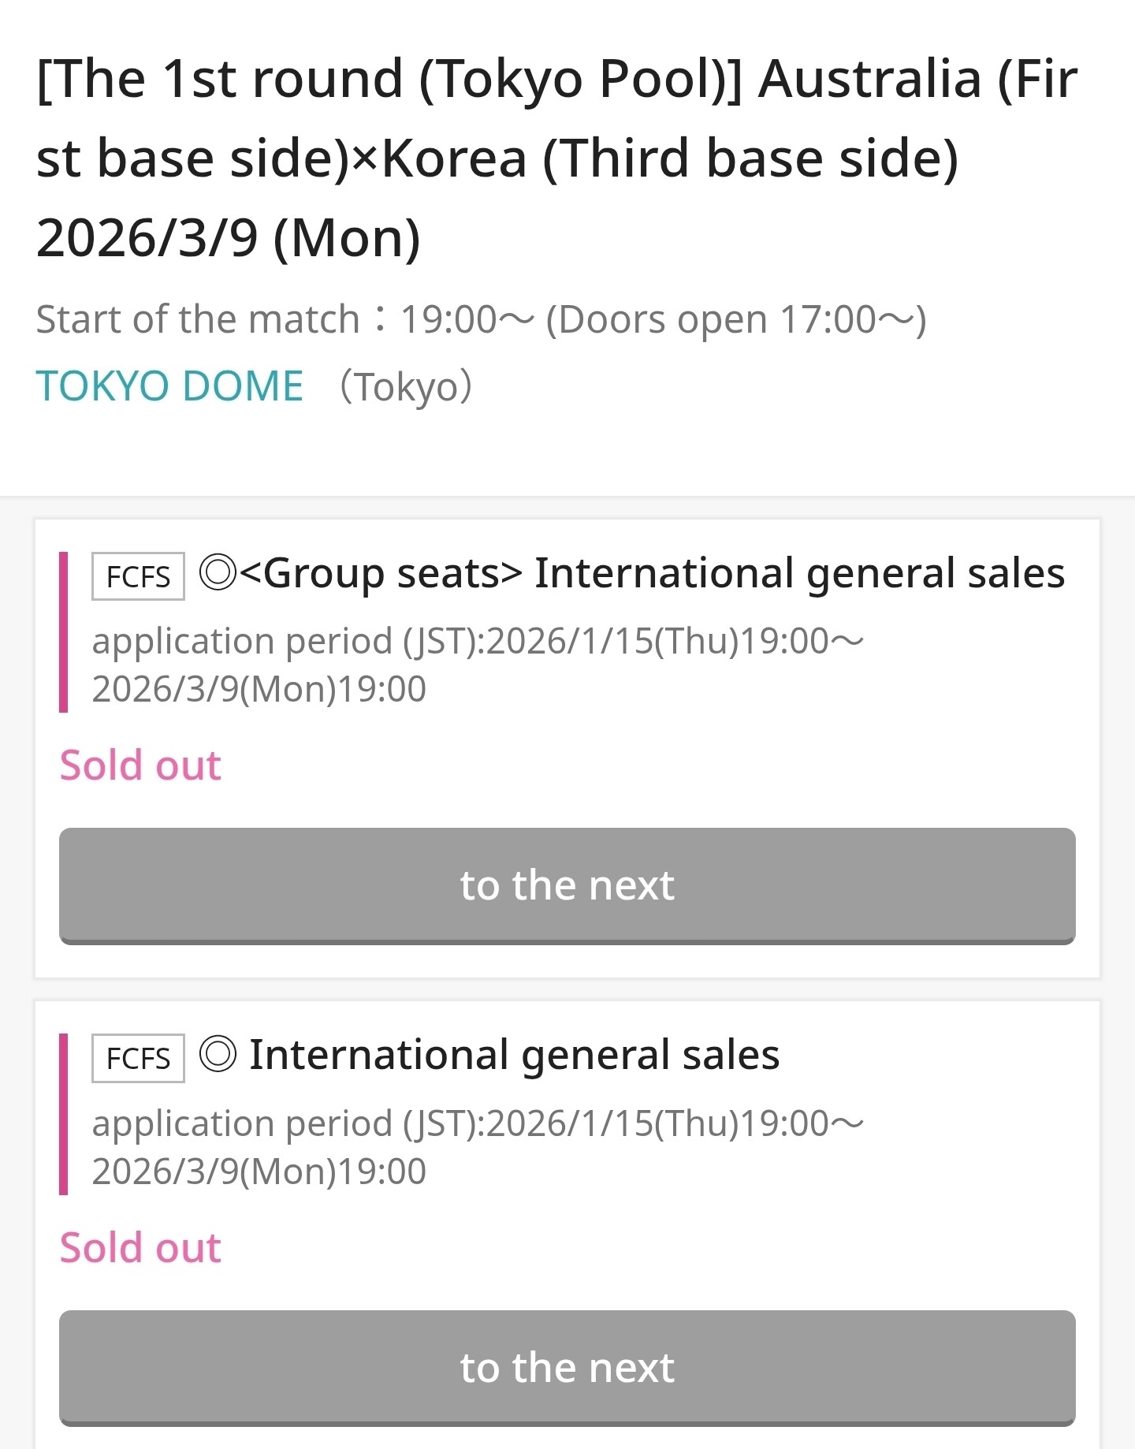This screenshot has width=1135, height=1449.
Task: Select the '<Group seats> International general sales' title
Action: [651, 573]
